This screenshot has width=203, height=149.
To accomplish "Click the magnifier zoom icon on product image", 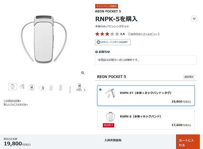I will 83,73.
